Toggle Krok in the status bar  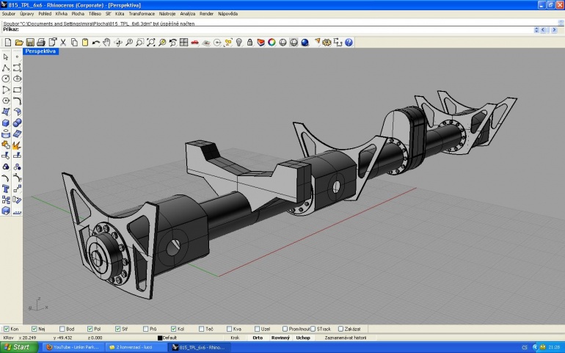coord(235,338)
